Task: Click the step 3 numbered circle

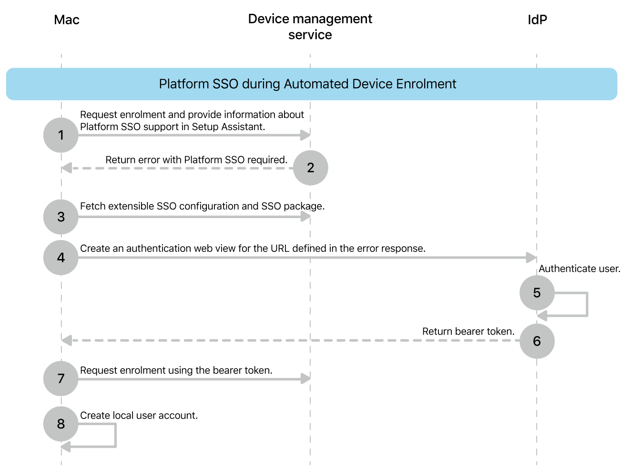Action: click(x=61, y=217)
